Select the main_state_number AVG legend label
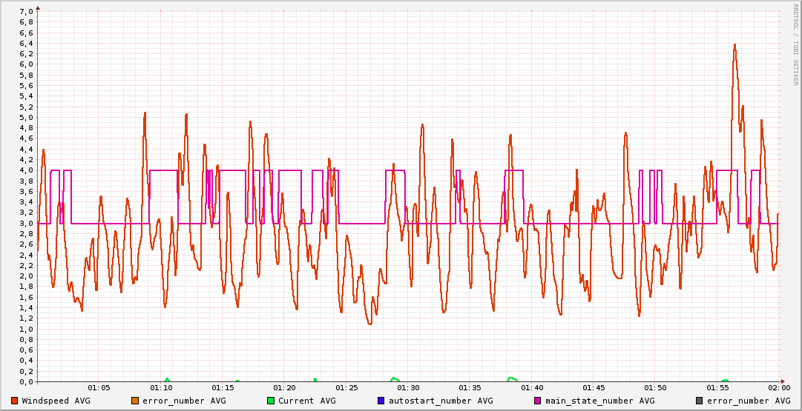 (x=599, y=401)
